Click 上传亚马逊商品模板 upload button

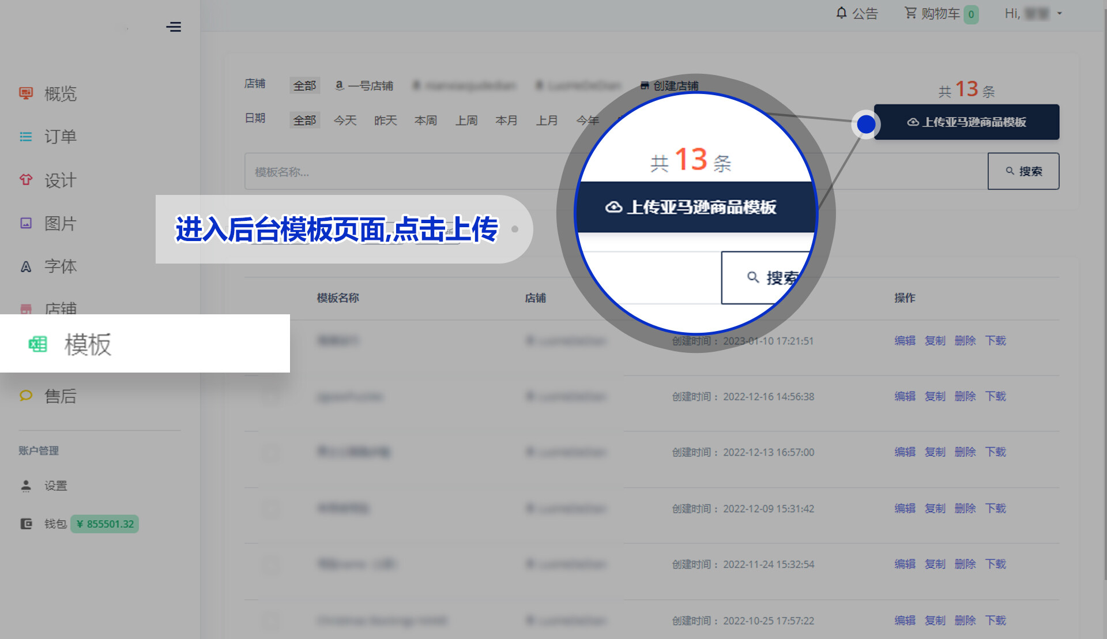[966, 122]
